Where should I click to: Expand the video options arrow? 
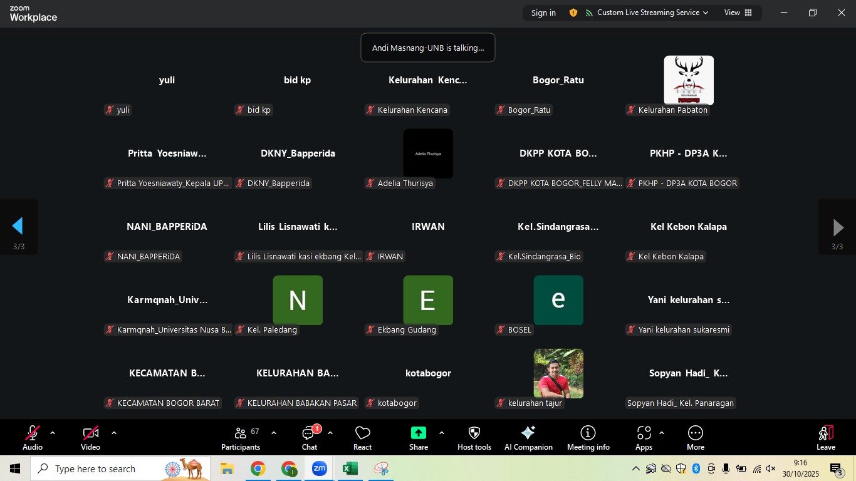click(x=114, y=433)
